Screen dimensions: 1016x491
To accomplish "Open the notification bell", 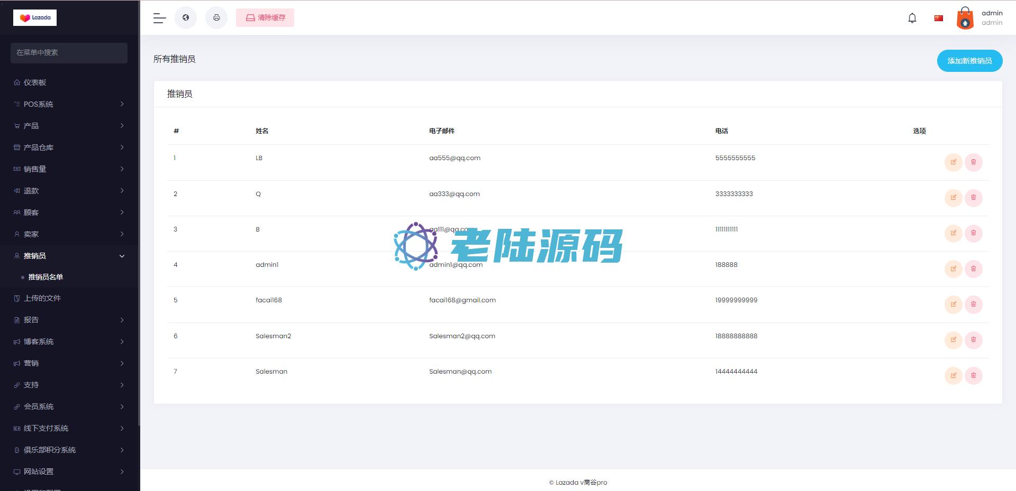I will [x=912, y=18].
